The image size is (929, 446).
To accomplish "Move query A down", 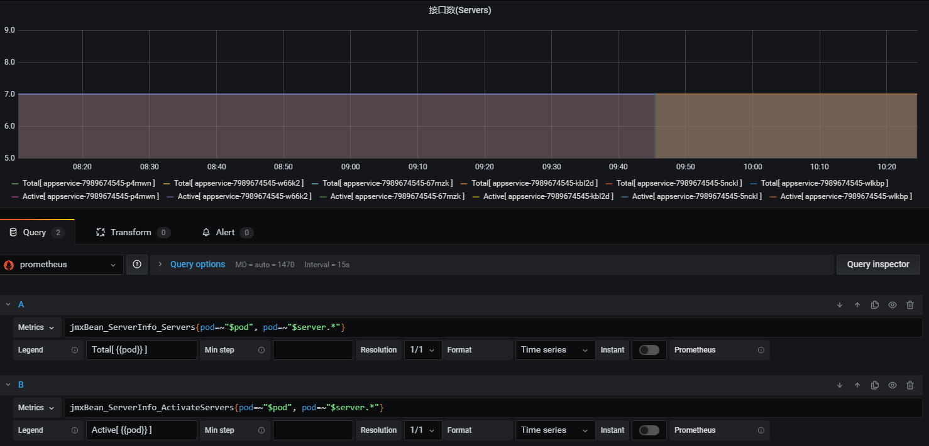I will tap(840, 305).
